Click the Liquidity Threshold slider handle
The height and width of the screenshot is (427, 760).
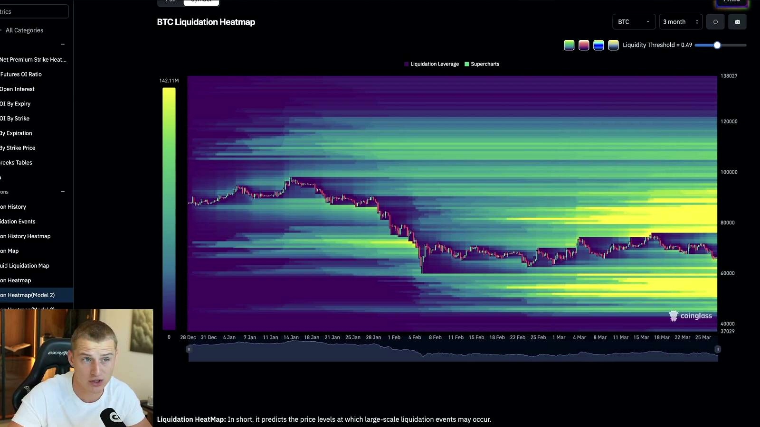point(717,45)
